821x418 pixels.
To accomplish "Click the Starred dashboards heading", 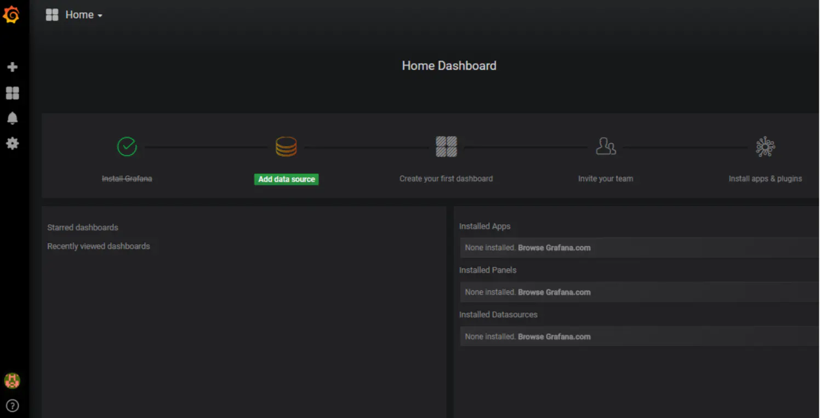I will [x=83, y=228].
